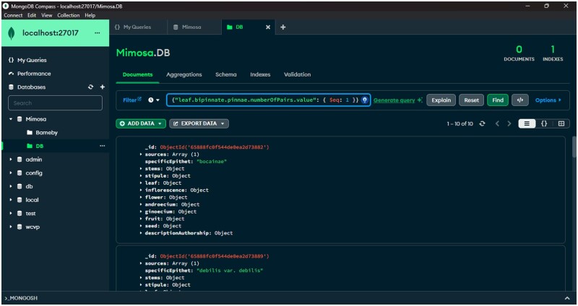Select the DB collection in the sidebar
578x306 pixels.
point(40,147)
